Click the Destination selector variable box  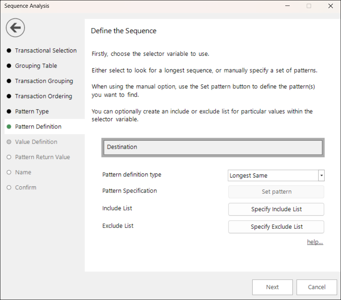pyautogui.click(x=213, y=147)
